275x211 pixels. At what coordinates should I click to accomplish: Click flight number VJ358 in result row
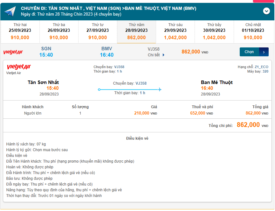154,49
